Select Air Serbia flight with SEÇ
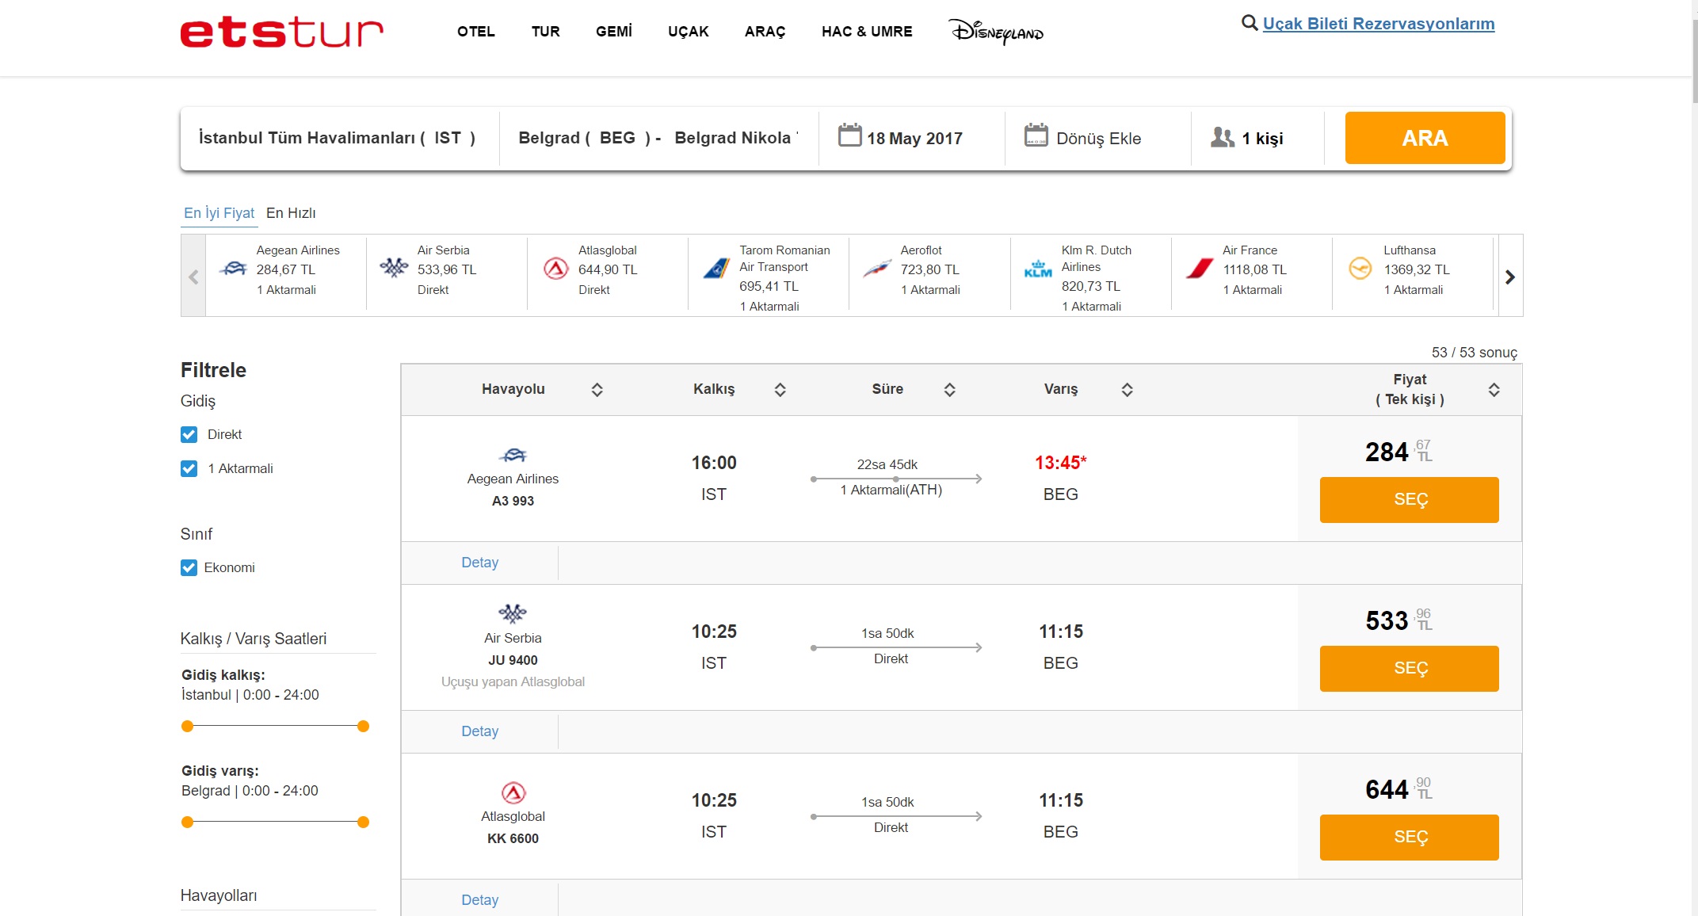1698x916 pixels. pos(1409,669)
